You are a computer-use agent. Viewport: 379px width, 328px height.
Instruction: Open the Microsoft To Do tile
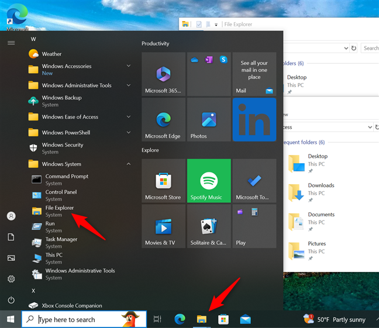pyautogui.click(x=254, y=181)
